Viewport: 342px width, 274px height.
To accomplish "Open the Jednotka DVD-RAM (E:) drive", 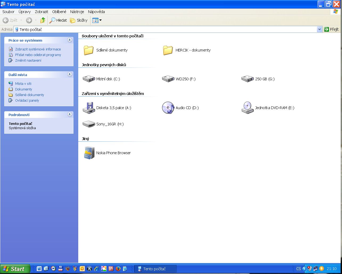I will pos(248,108).
